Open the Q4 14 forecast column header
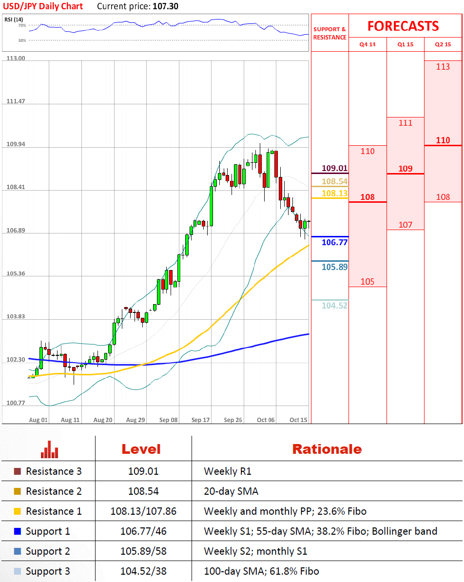The height and width of the screenshot is (582, 464). [x=367, y=44]
